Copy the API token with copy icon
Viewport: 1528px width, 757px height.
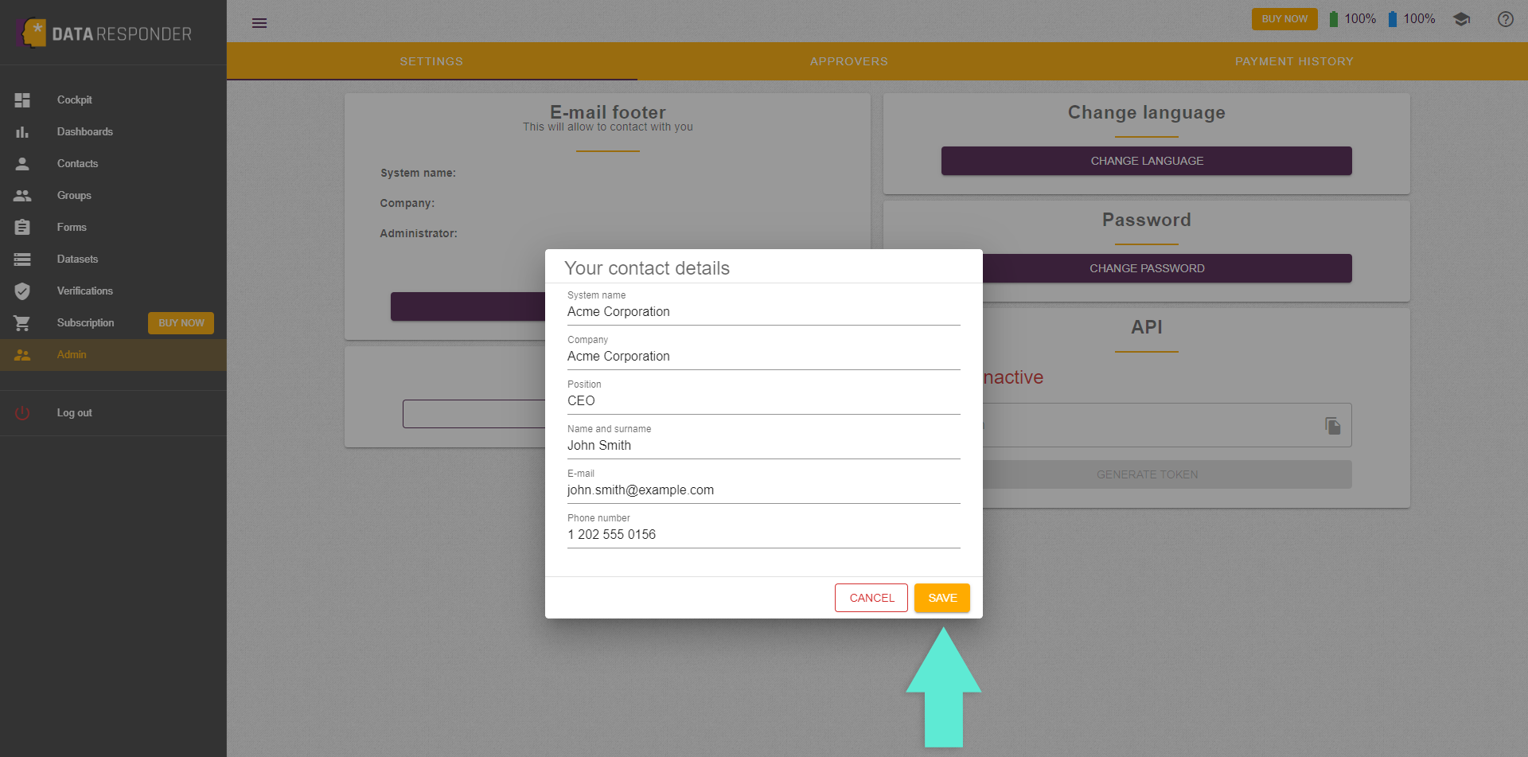(x=1333, y=426)
